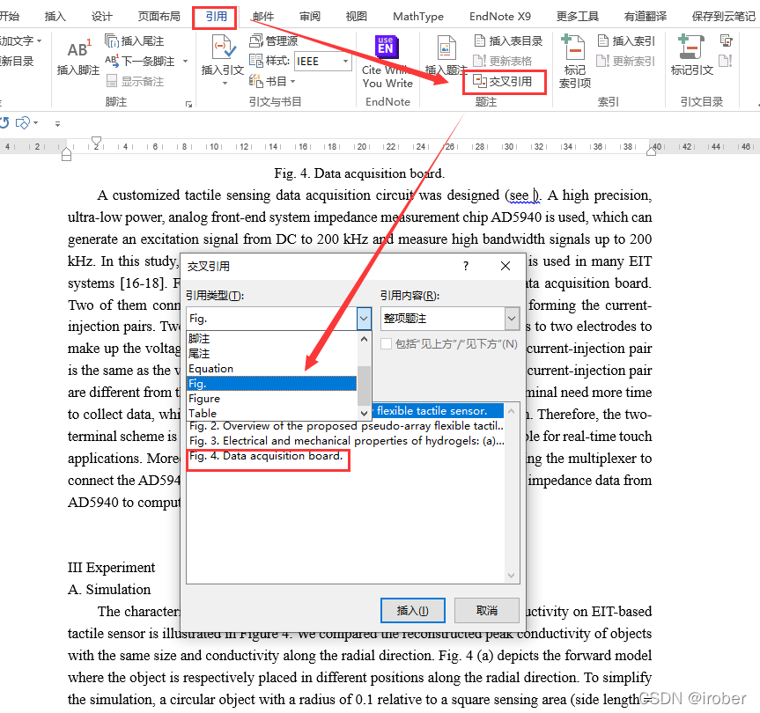Screen dimensions: 760x713
Task: Expand the 书目 dropdown arrow
Action: click(292, 81)
